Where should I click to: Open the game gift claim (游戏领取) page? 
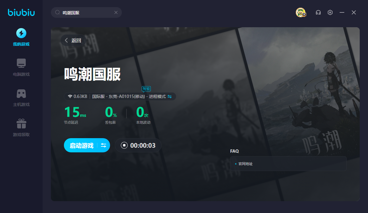(21, 128)
